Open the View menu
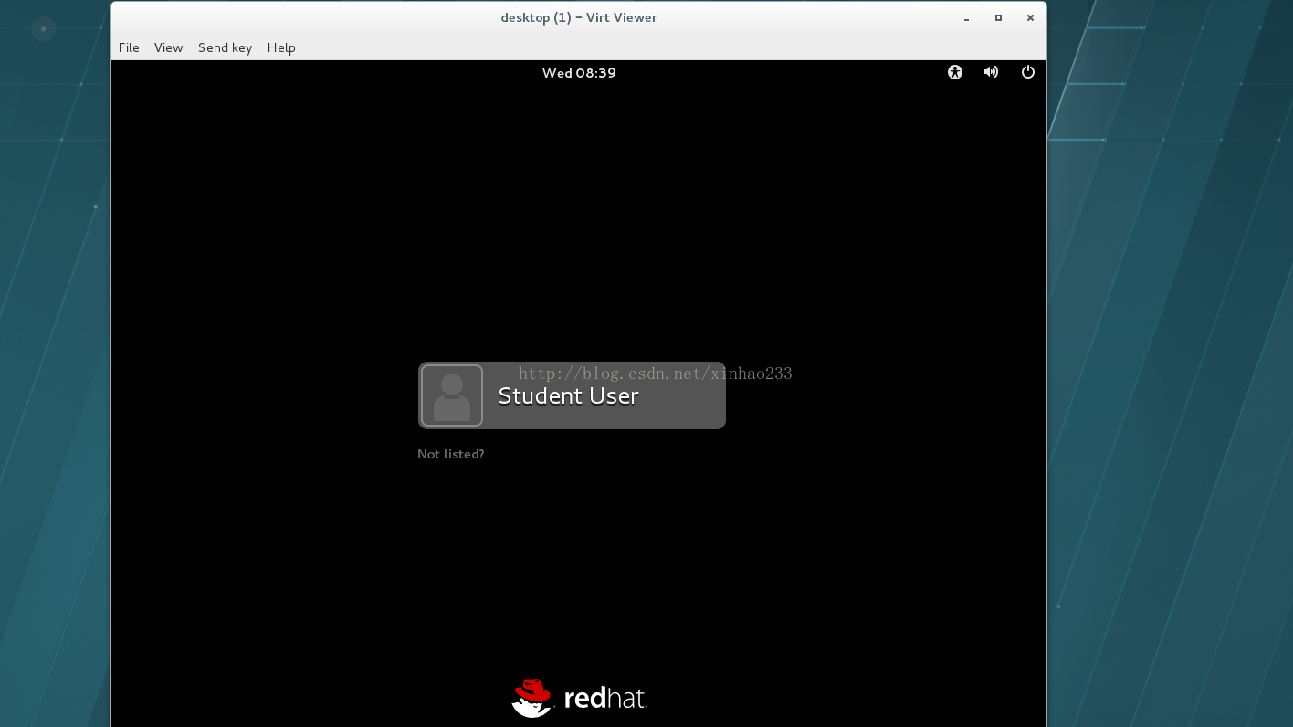 pyautogui.click(x=168, y=47)
